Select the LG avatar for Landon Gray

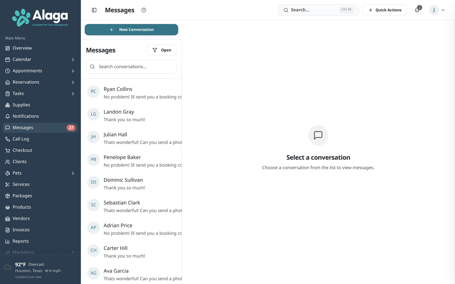click(94, 114)
